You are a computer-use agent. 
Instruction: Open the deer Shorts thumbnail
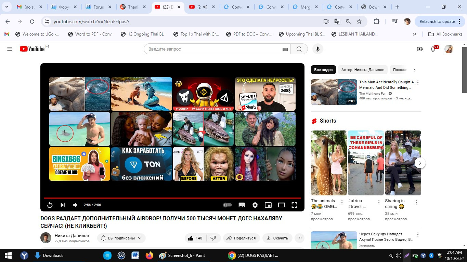[329, 163]
